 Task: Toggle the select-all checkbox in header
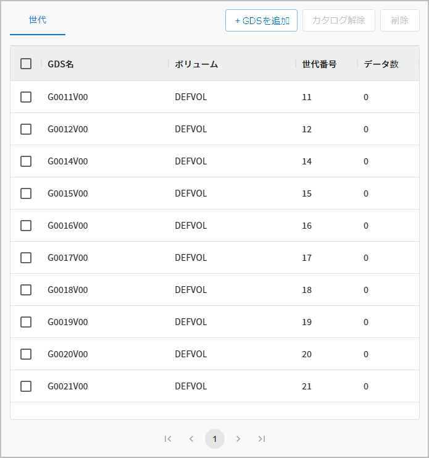pos(26,64)
